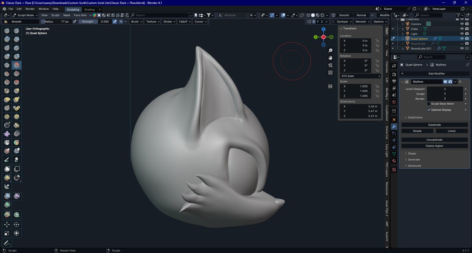Click the green Y axis gizmo

pyautogui.click(x=315, y=37)
